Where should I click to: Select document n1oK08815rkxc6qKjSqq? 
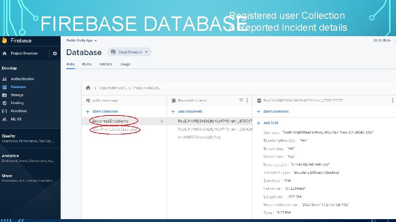click(x=199, y=137)
